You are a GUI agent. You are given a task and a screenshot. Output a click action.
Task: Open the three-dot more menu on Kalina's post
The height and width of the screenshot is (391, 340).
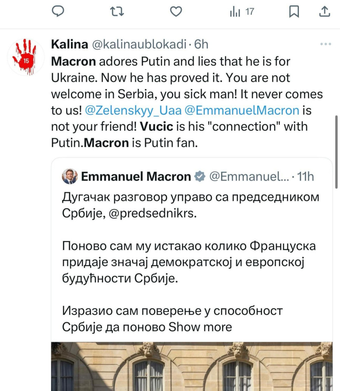pyautogui.click(x=325, y=44)
